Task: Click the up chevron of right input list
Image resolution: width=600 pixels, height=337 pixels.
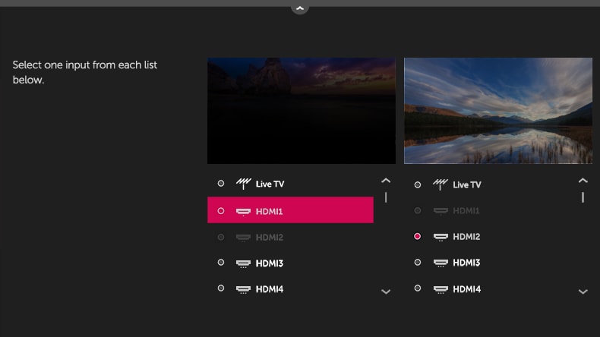Action: [583, 181]
